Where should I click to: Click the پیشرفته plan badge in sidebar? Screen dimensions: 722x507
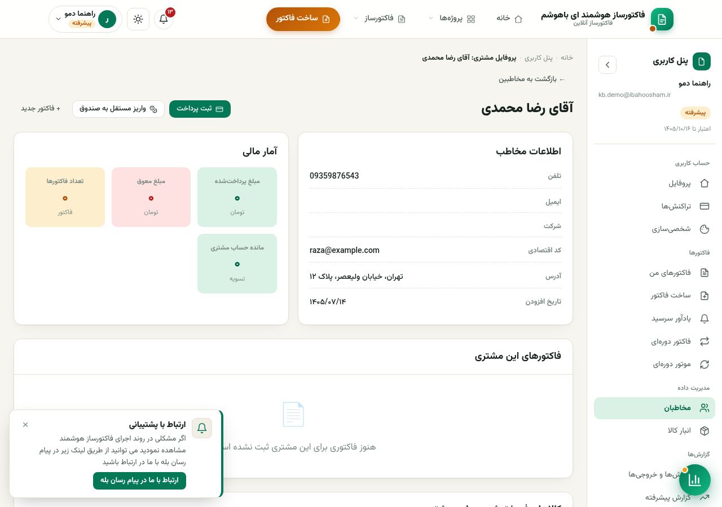(x=695, y=113)
